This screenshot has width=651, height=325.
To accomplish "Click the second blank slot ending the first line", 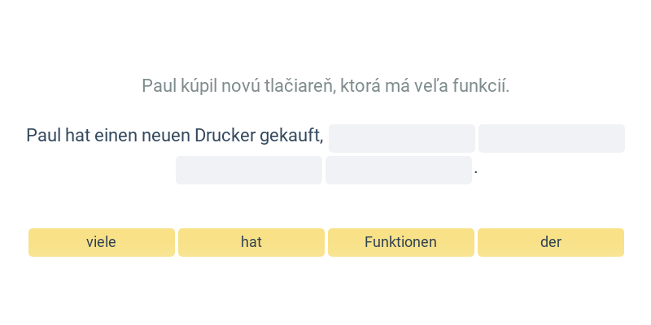I will pyautogui.click(x=552, y=138).
